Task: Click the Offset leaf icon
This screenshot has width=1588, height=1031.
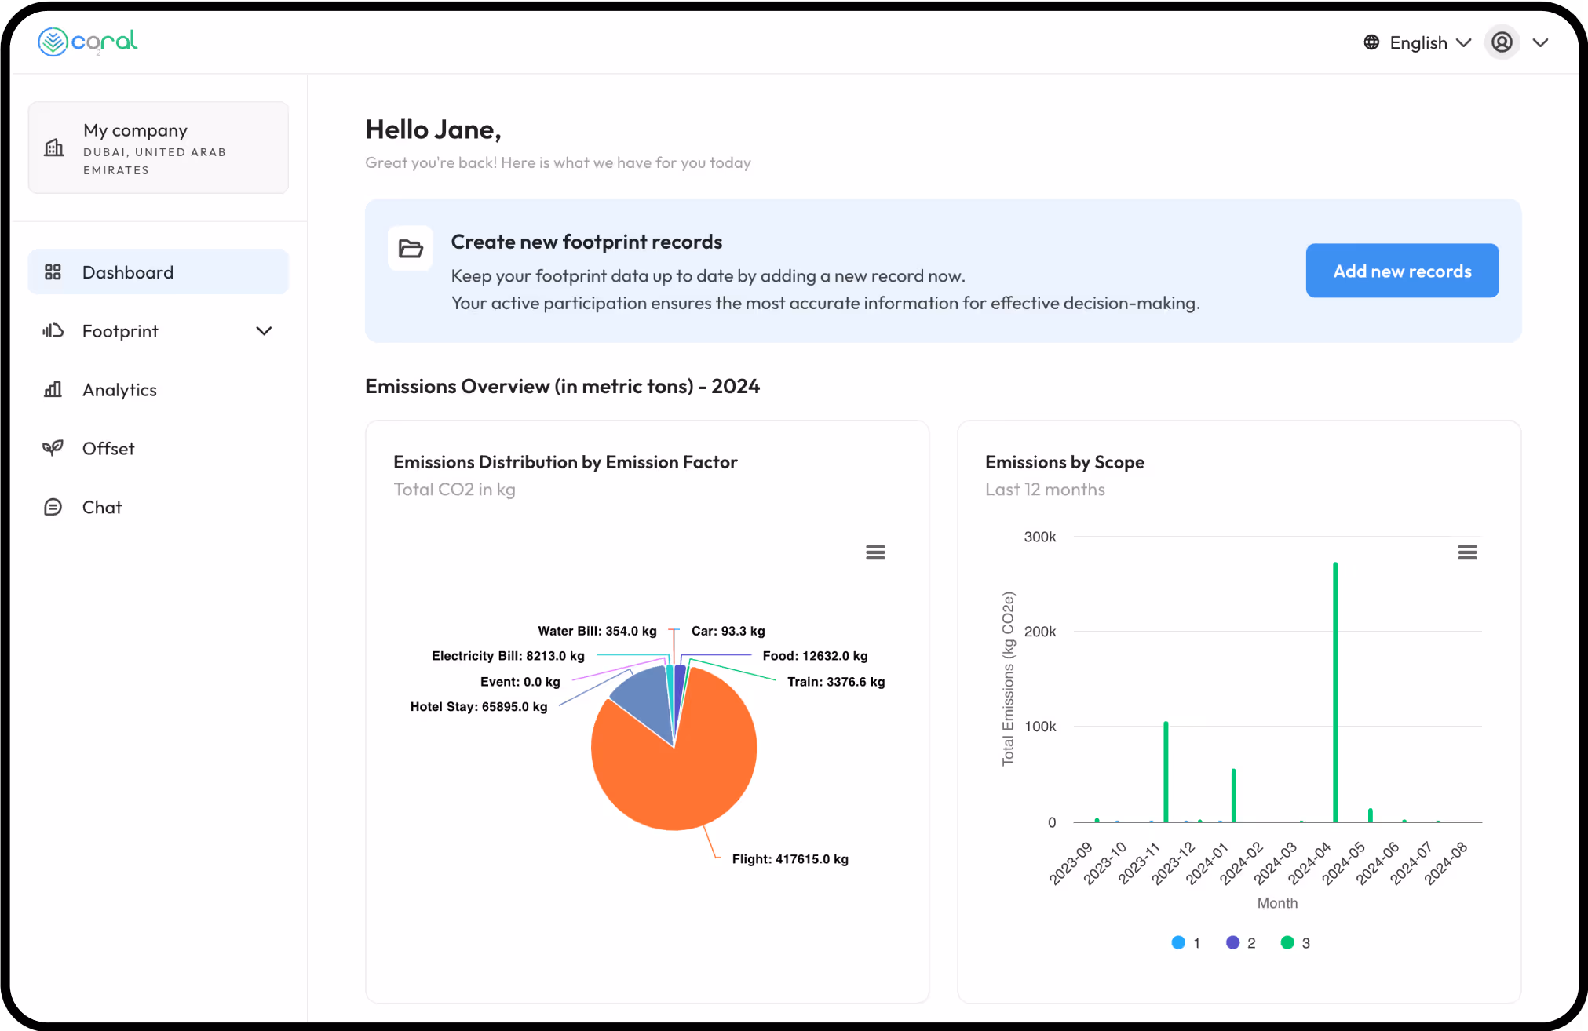Action: click(x=53, y=448)
